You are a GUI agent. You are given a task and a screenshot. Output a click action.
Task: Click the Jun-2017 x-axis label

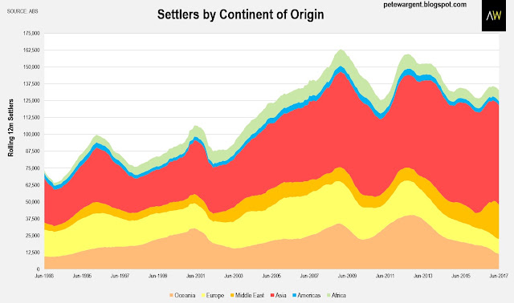coord(499,276)
